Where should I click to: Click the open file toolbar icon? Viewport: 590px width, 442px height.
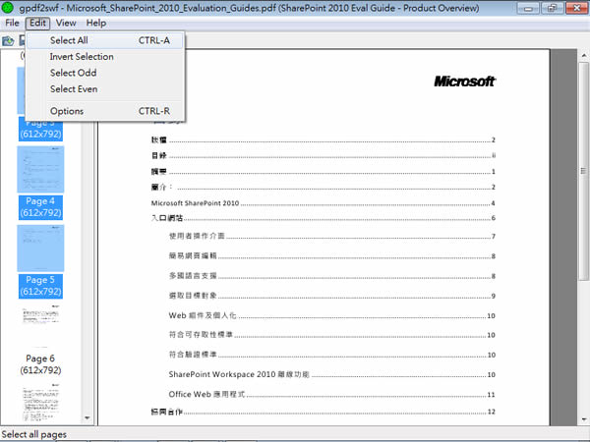pyautogui.click(x=8, y=40)
